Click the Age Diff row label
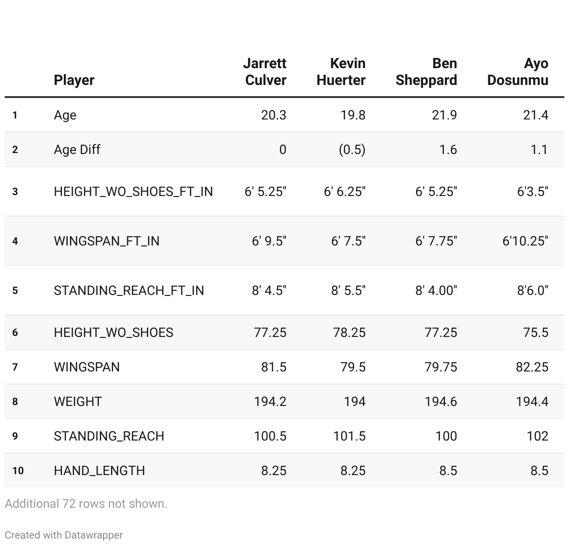This screenshot has height=546, width=569. click(x=77, y=149)
